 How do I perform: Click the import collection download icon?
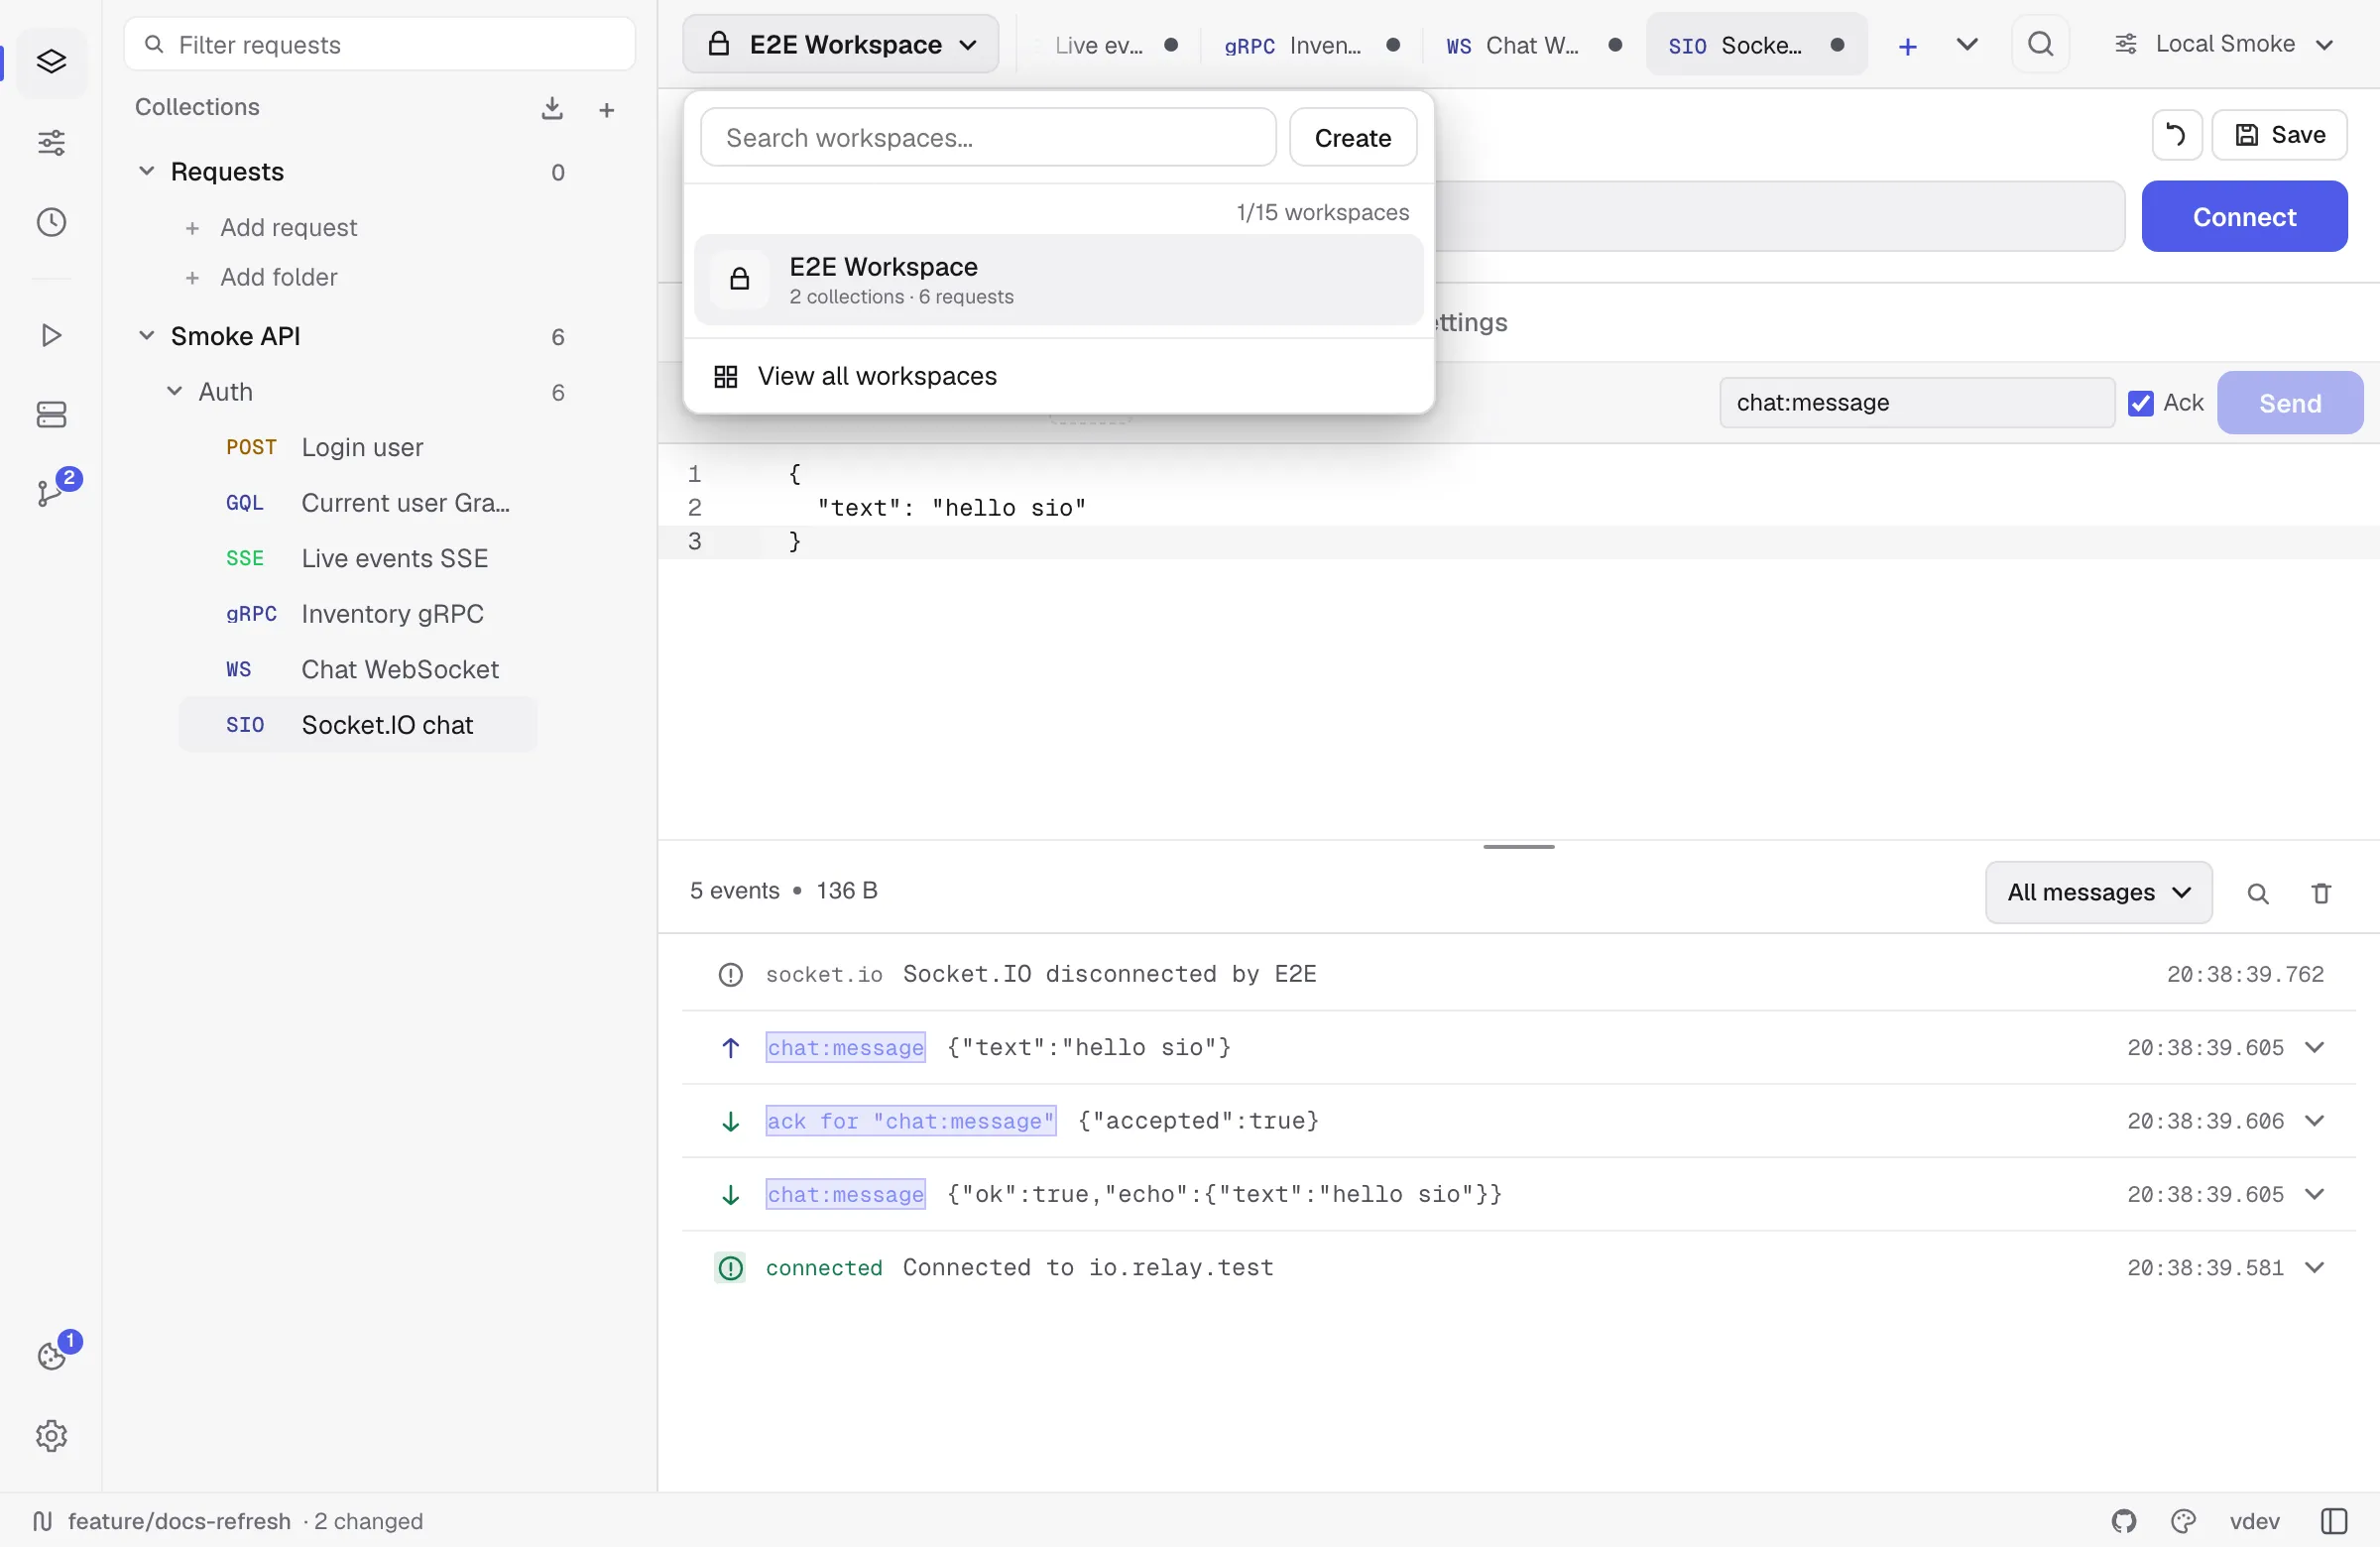tap(552, 108)
